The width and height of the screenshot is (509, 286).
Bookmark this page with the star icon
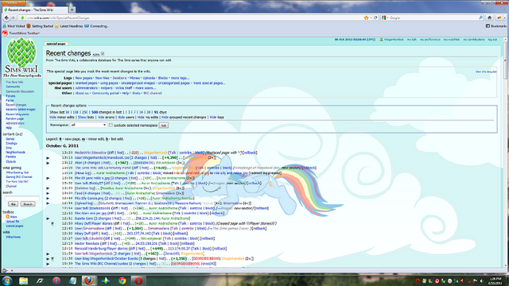point(366,17)
